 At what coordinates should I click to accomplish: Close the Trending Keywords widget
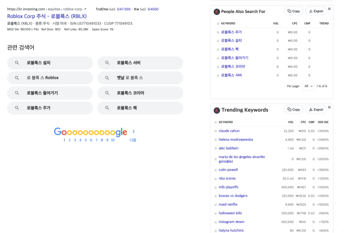pos(329,107)
